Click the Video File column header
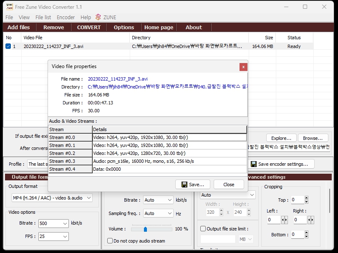Viewport: 338px width, 253px height. click(76, 38)
